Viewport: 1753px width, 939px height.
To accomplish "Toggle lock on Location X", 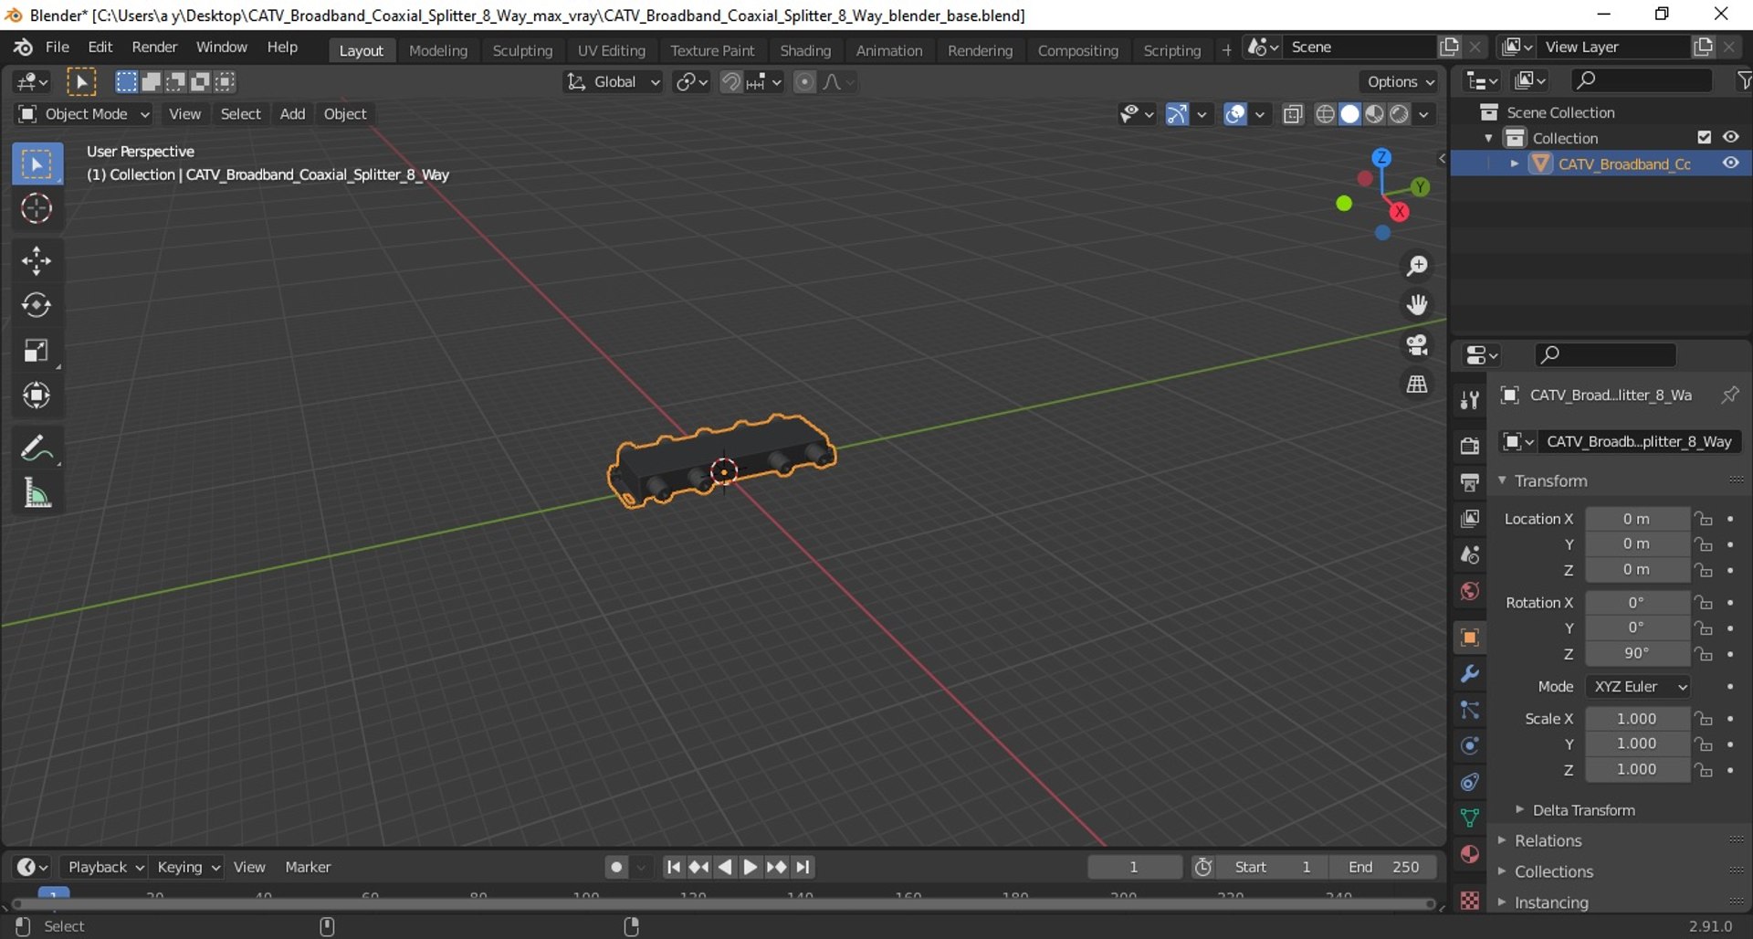I will click(1704, 519).
